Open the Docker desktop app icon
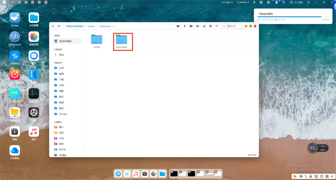The width and height of the screenshot is (336, 180). pos(15,18)
